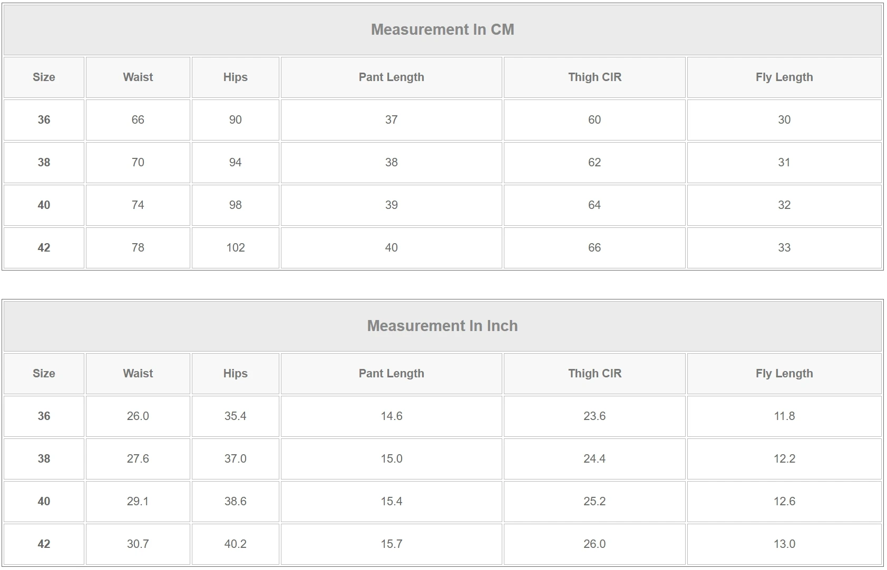Click the waist value 27.6 cell

point(138,459)
